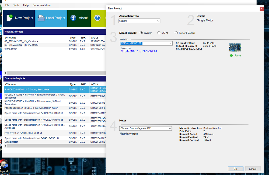Follow the STSPIN32F0A link under Inverter
This screenshot has height=175, width=269.
pyautogui.click(x=148, y=51)
